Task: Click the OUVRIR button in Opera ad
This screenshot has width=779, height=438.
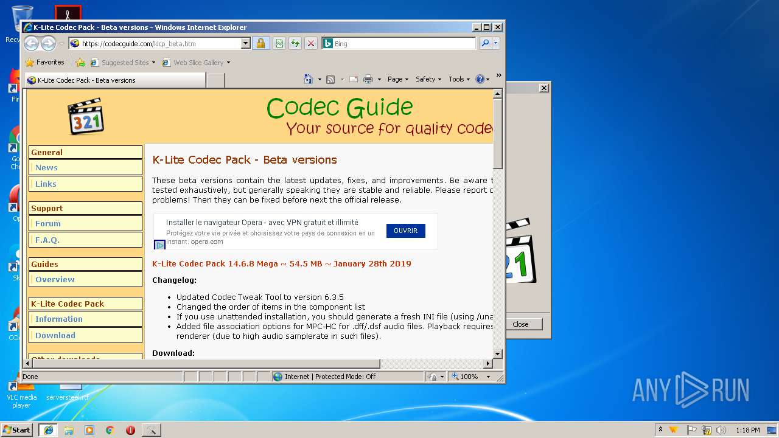Action: point(406,231)
